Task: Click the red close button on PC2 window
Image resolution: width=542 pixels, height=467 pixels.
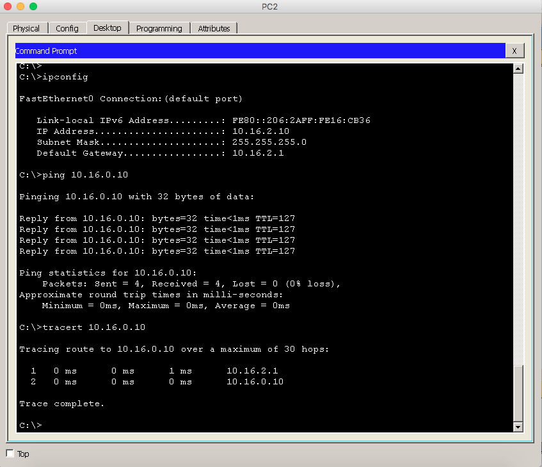Action: point(7,6)
